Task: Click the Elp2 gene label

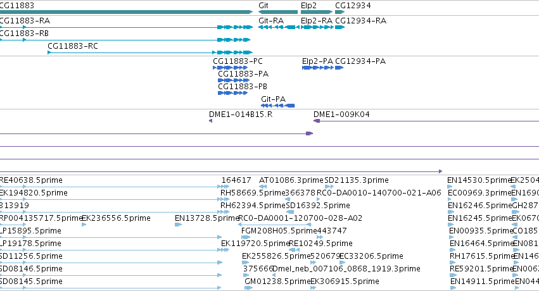Action: [x=308, y=6]
